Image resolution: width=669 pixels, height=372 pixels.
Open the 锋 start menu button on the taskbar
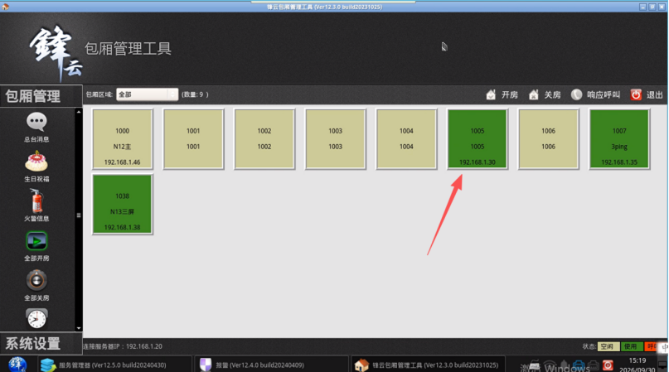pos(17,364)
